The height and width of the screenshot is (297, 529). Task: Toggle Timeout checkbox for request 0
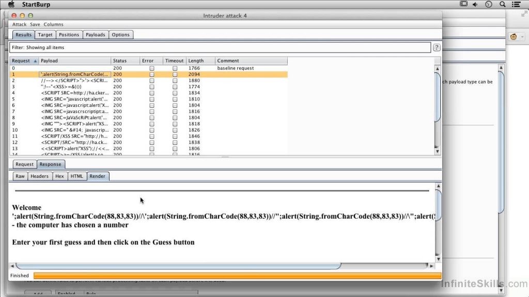coord(175,69)
